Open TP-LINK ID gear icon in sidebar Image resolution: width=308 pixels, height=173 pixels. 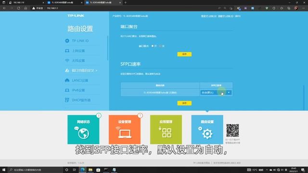(67, 41)
